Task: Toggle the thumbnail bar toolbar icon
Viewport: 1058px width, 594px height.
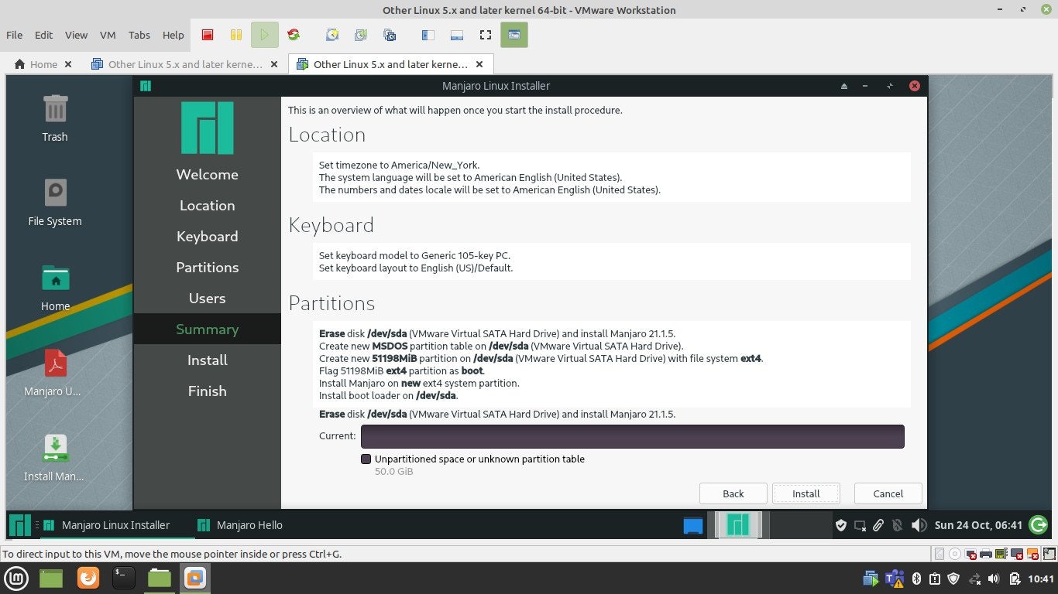Action: (456, 35)
